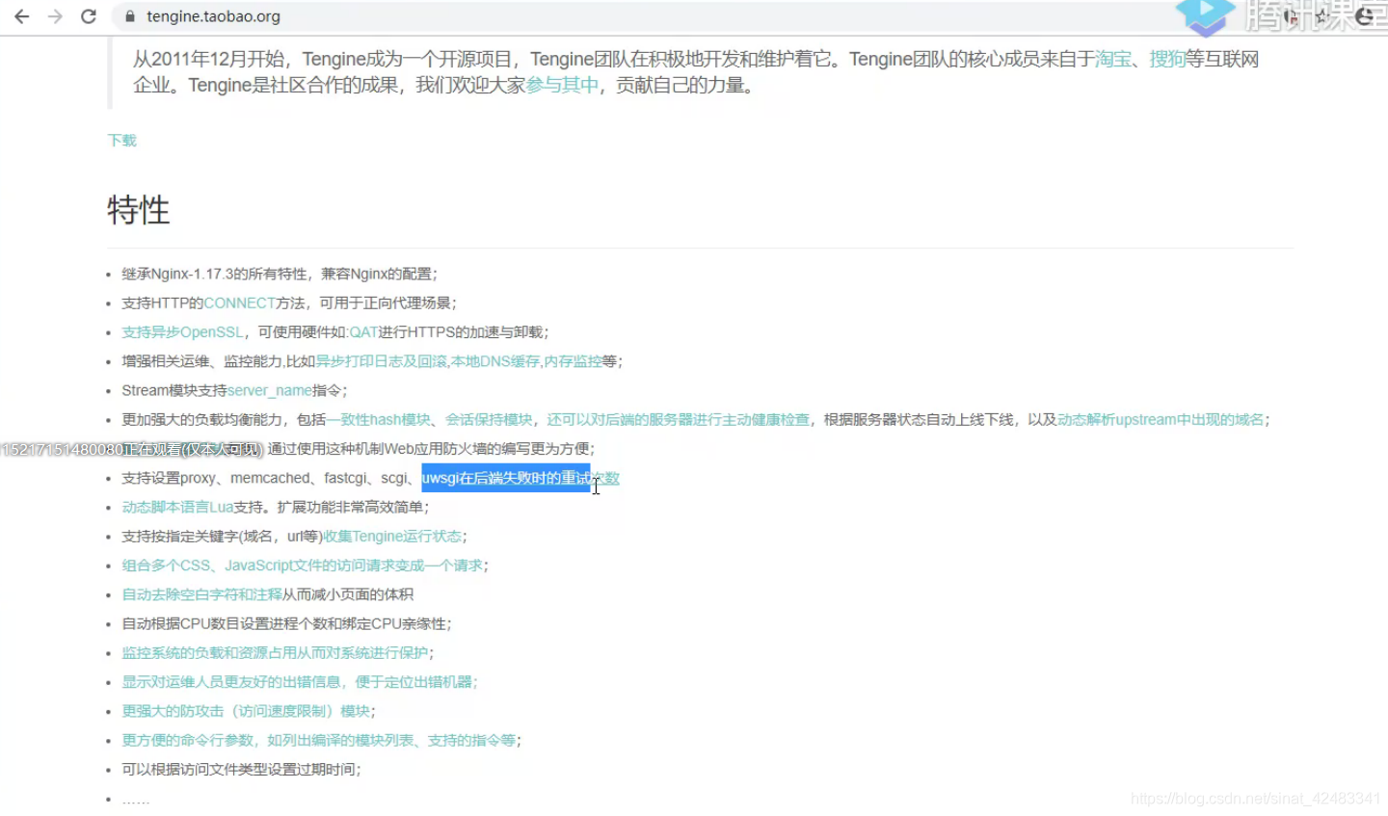Open the 动态脚本语言Lua link
The width and height of the screenshot is (1388, 816).
[177, 507]
